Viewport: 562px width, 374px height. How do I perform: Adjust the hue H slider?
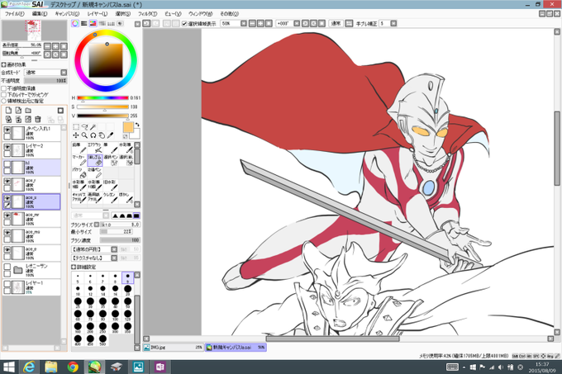(x=102, y=97)
